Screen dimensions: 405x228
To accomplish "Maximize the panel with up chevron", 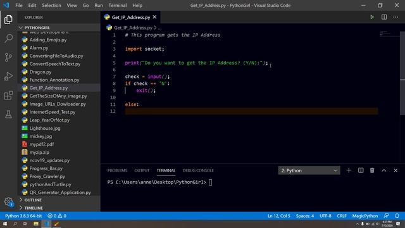I will (384, 170).
